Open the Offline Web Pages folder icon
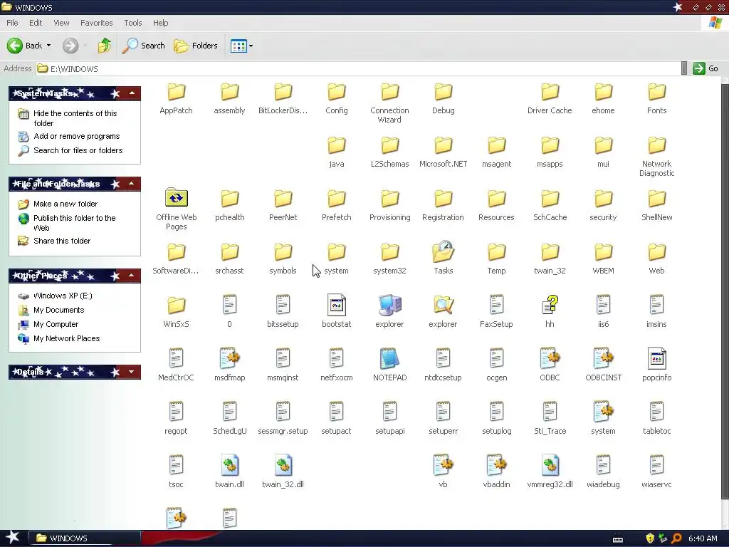 177,198
